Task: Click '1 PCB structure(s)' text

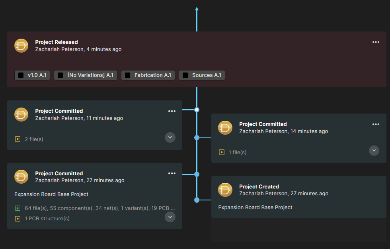Action: (47, 219)
